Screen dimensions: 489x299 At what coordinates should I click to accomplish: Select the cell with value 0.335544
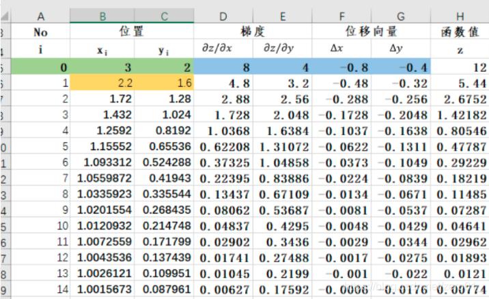(x=164, y=194)
